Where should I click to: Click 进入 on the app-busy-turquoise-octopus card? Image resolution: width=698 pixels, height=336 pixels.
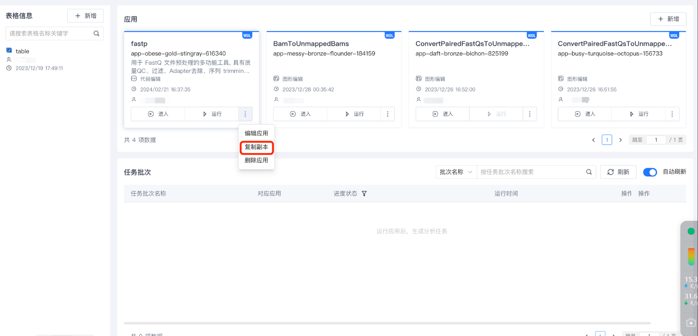585,114
